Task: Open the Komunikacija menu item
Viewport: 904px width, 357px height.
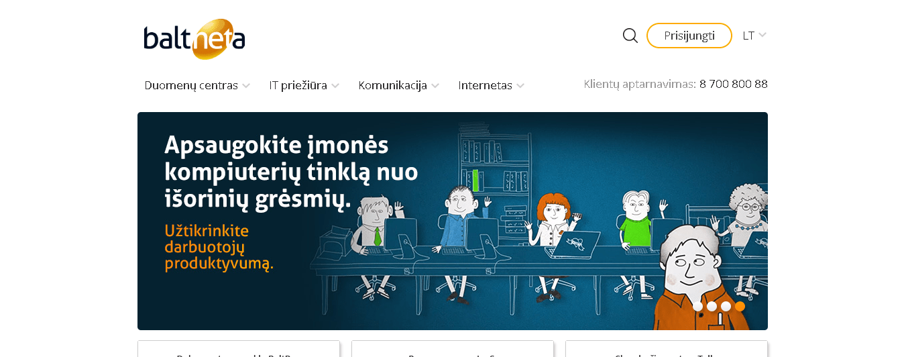Action: pyautogui.click(x=392, y=85)
